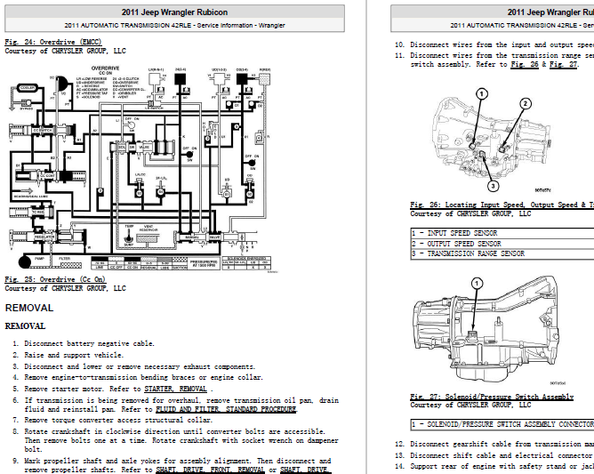Viewport: 594px width, 474px height.
Task: Click step 4 about engine-to-transmission bending braces
Action: [x=143, y=377]
